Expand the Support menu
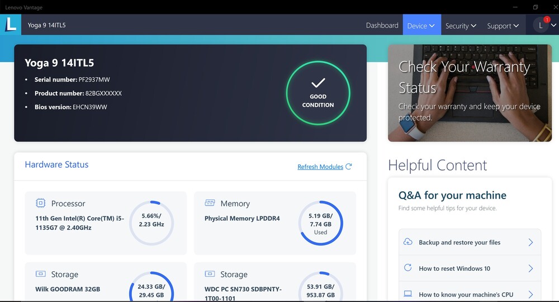The image size is (559, 302). (x=503, y=26)
